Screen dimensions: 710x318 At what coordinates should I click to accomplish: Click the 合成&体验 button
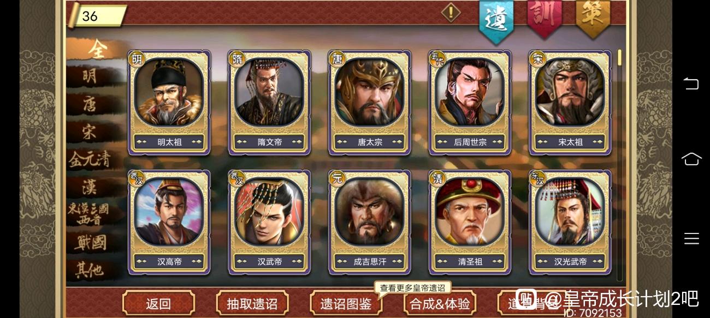click(x=440, y=303)
